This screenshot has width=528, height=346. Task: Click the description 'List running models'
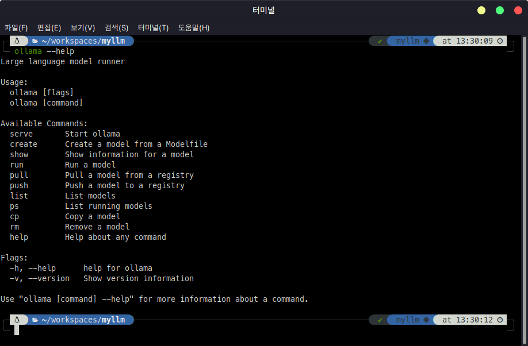pyautogui.click(x=109, y=206)
